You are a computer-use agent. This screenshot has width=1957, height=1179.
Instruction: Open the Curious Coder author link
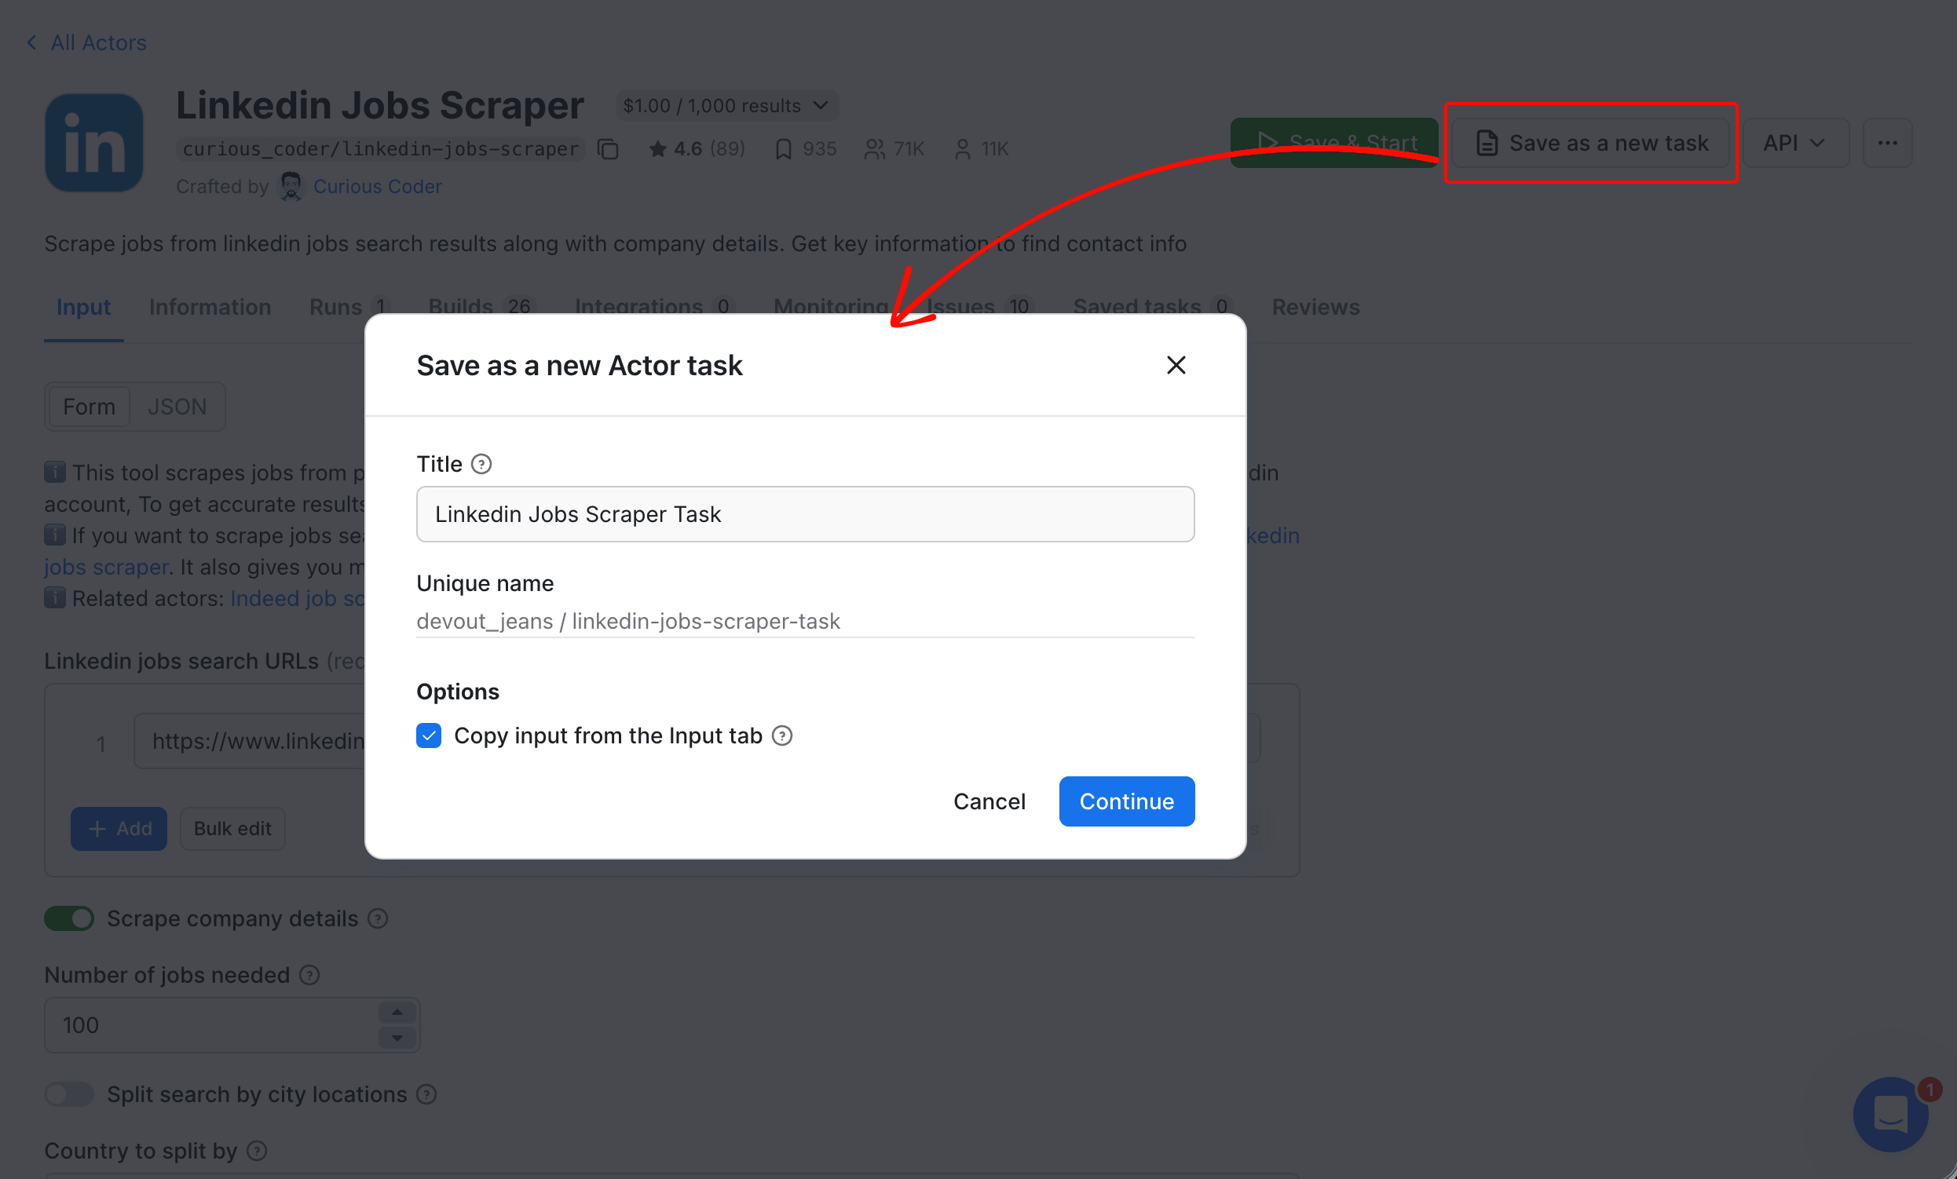(x=377, y=186)
